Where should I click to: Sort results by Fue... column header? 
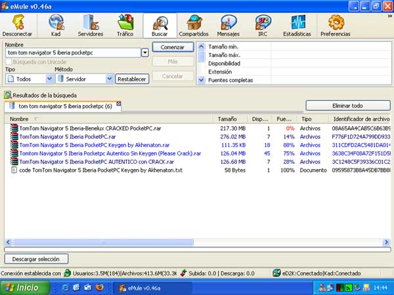(284, 119)
